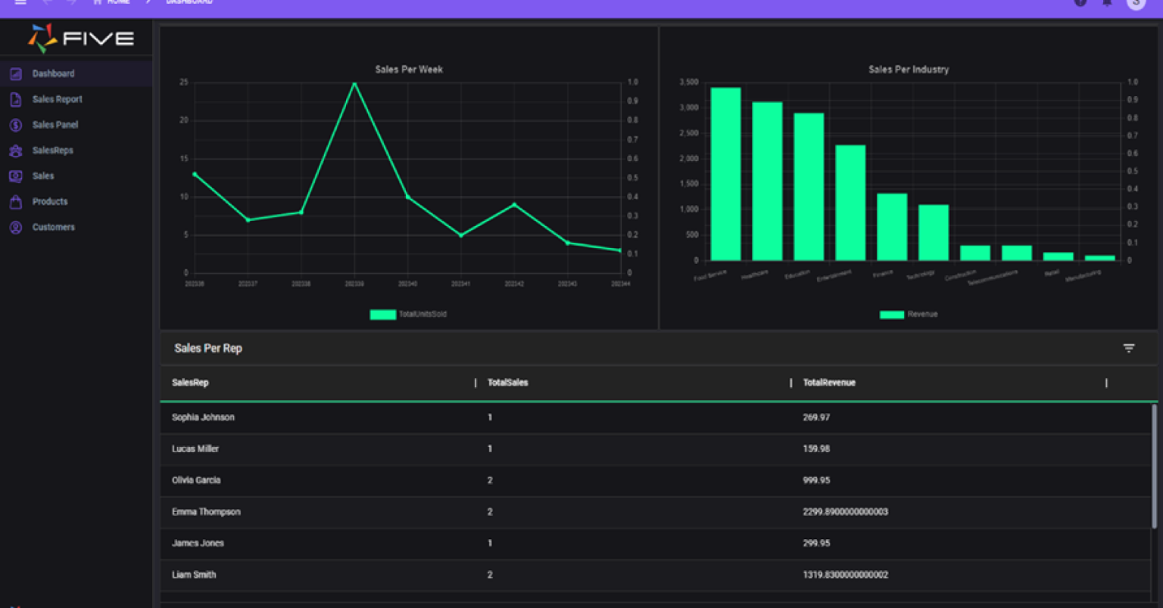This screenshot has width=1163, height=608.
Task: Click the notification bell icon
Action: coord(1106,4)
